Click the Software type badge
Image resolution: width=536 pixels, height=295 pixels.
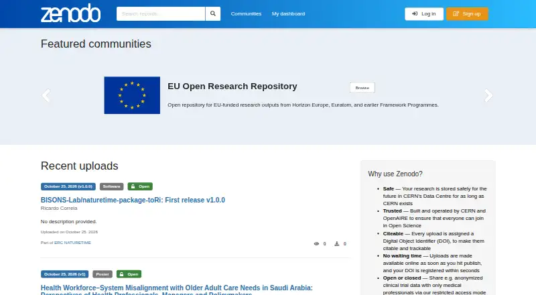[x=111, y=186]
